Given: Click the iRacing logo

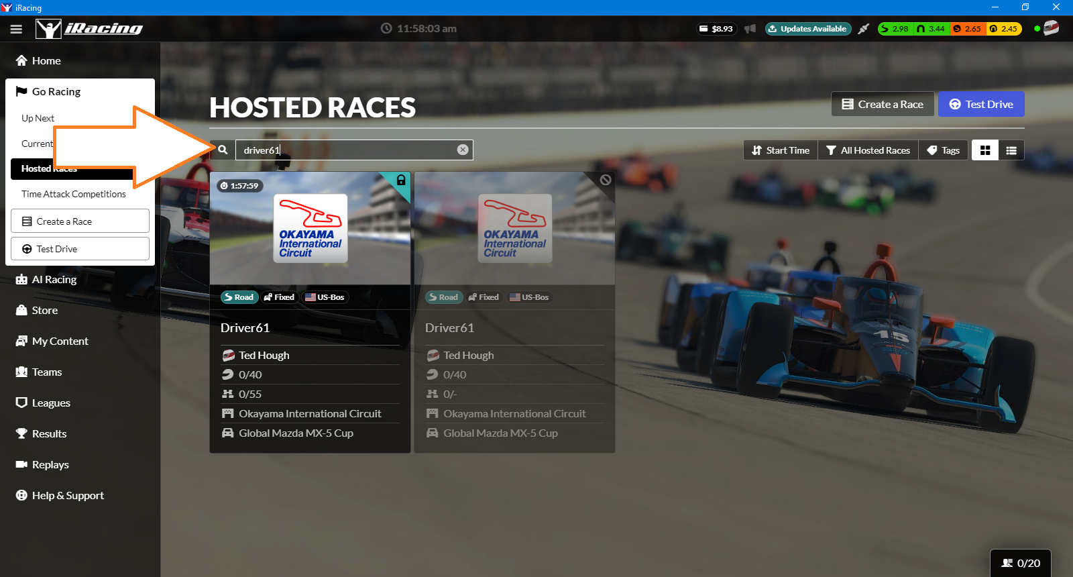Looking at the screenshot, I should coord(89,29).
